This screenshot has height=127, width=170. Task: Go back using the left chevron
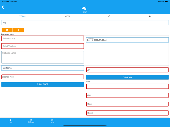click(3, 7)
